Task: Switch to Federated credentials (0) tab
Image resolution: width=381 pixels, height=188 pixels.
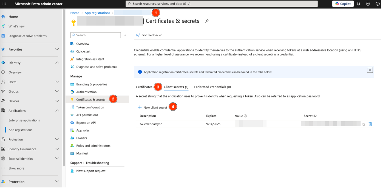Action: pyautogui.click(x=212, y=87)
